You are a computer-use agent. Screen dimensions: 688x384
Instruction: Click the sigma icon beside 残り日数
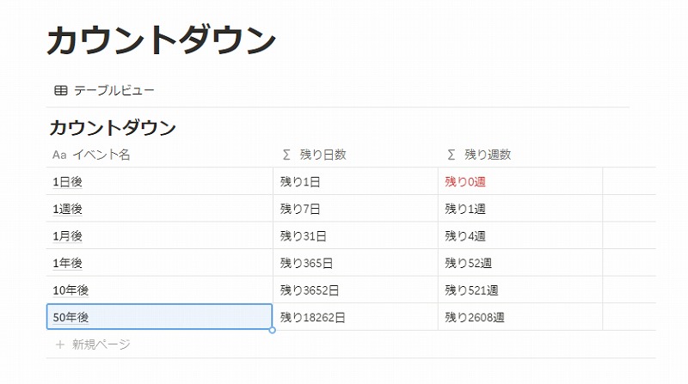click(x=286, y=155)
